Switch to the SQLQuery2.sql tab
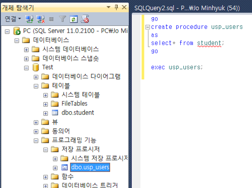This screenshot has width=252, height=188. 187,8
